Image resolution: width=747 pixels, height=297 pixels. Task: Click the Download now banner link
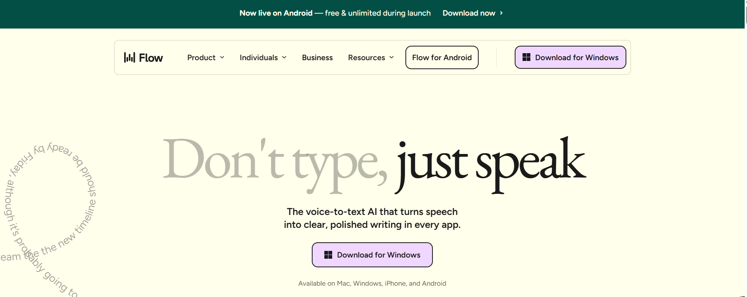pos(468,13)
